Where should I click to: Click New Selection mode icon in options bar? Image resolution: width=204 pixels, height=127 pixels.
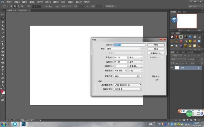tap(12, 6)
